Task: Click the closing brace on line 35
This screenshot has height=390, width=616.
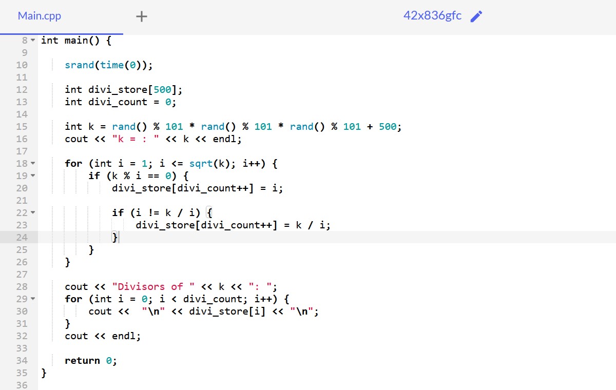Action: pyautogui.click(x=44, y=373)
